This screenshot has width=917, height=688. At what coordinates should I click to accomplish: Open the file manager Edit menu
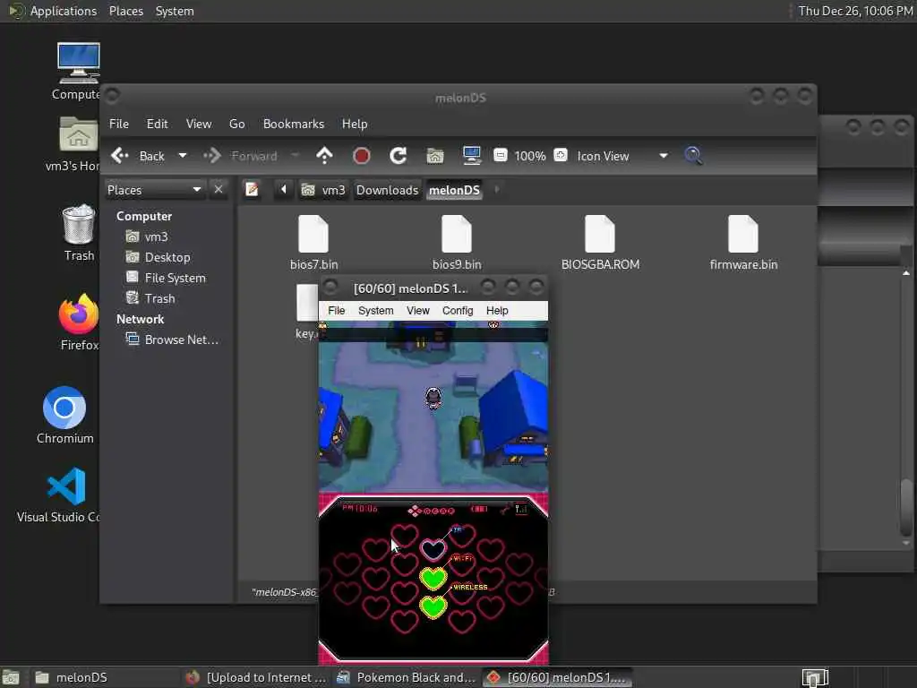(x=157, y=124)
